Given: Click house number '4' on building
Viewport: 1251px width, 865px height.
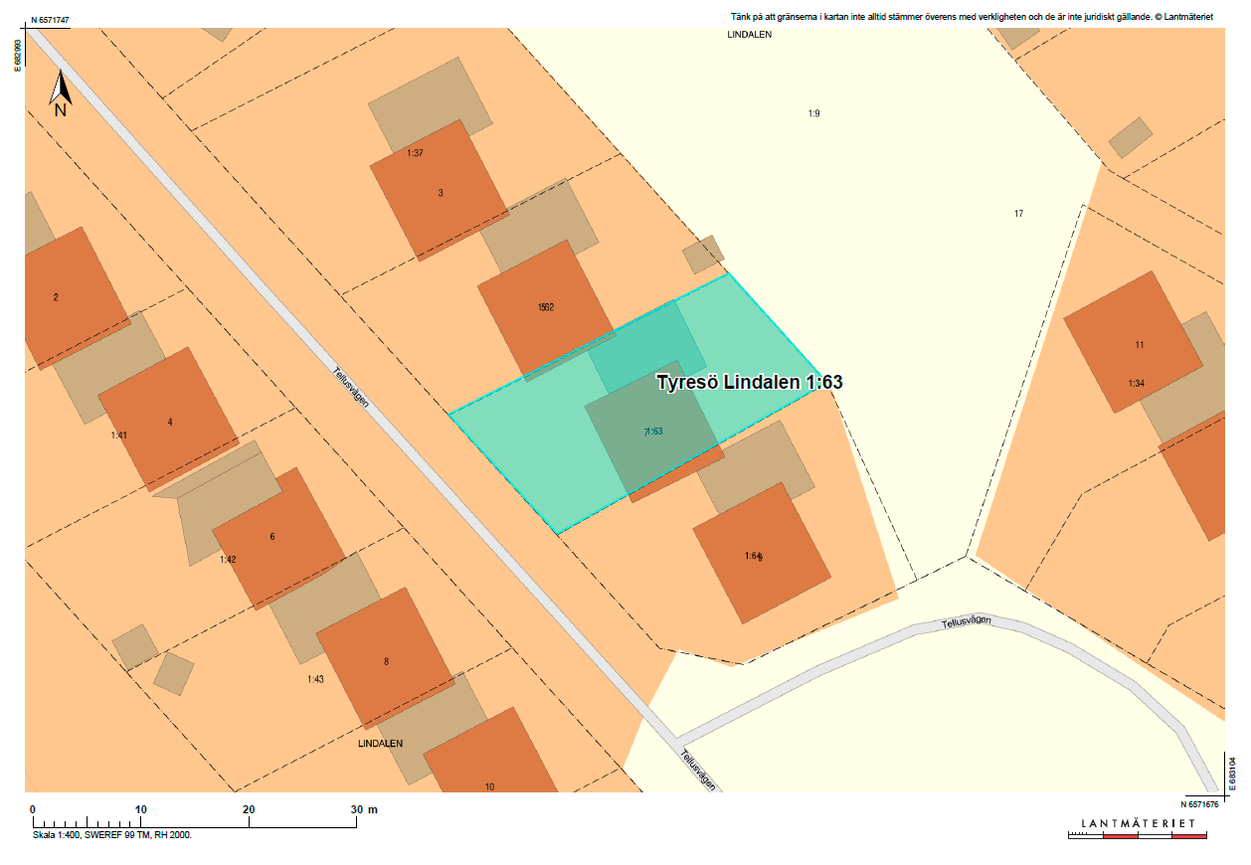Looking at the screenshot, I should pyautogui.click(x=170, y=422).
